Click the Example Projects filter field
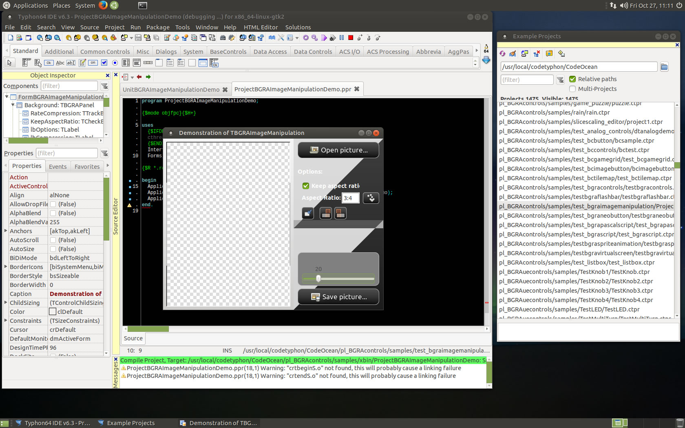 [x=527, y=79]
